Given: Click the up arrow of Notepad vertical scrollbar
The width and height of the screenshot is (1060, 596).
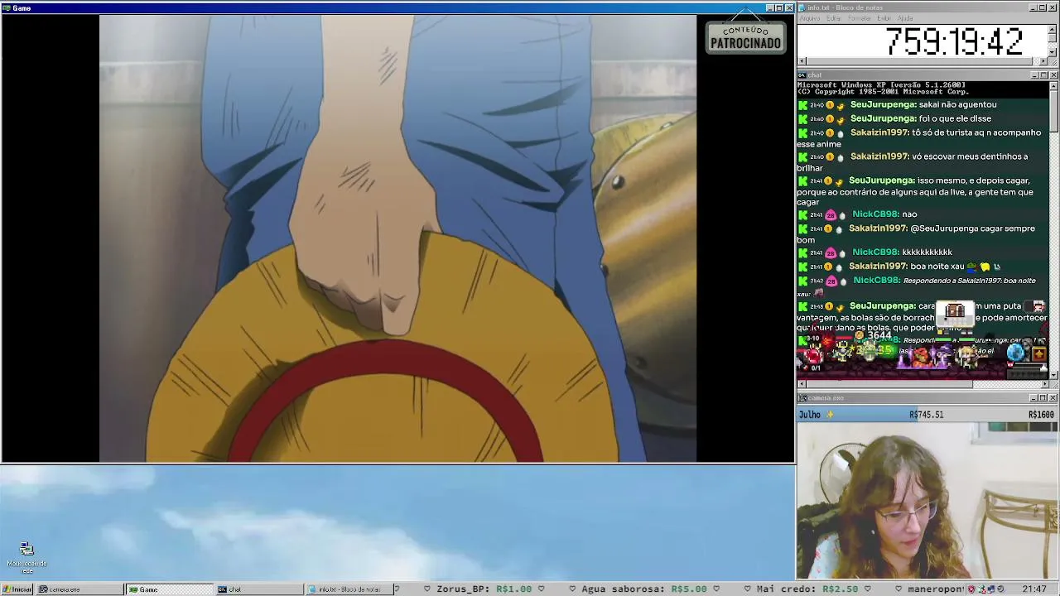Looking at the screenshot, I should 1053,30.
